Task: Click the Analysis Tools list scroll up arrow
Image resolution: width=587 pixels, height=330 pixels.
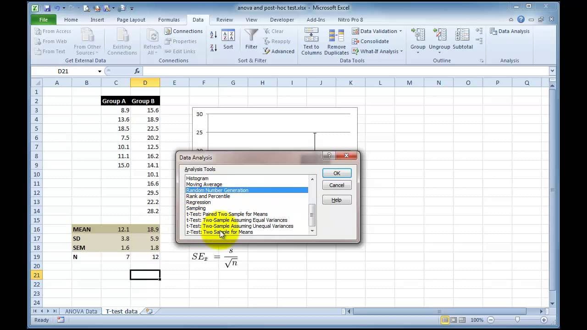Action: point(312,179)
